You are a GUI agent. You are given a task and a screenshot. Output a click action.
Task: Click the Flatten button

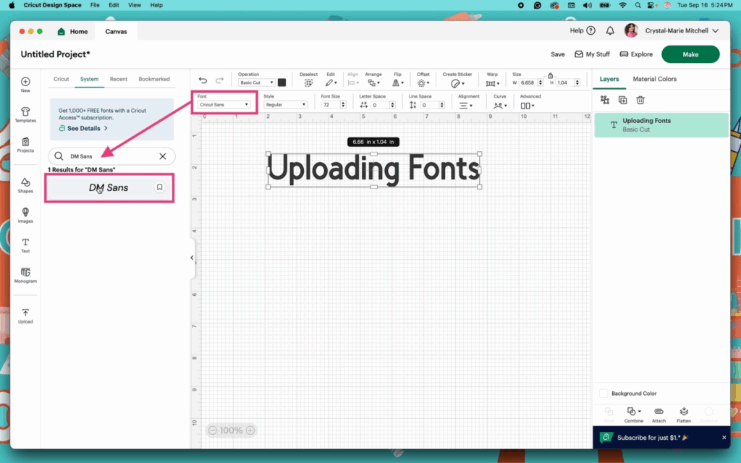[684, 415]
